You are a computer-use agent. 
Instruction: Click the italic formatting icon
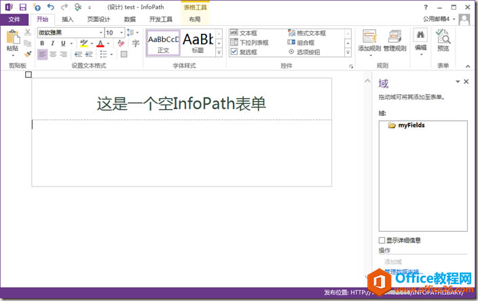click(x=52, y=43)
